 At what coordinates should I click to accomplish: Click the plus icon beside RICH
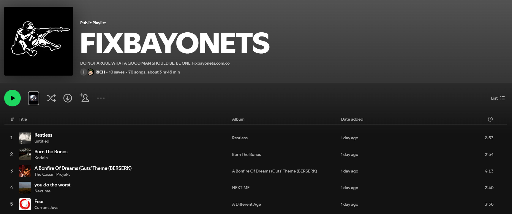point(83,72)
